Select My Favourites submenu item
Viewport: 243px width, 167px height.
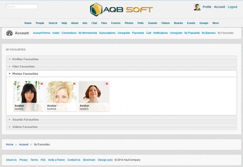225,33
